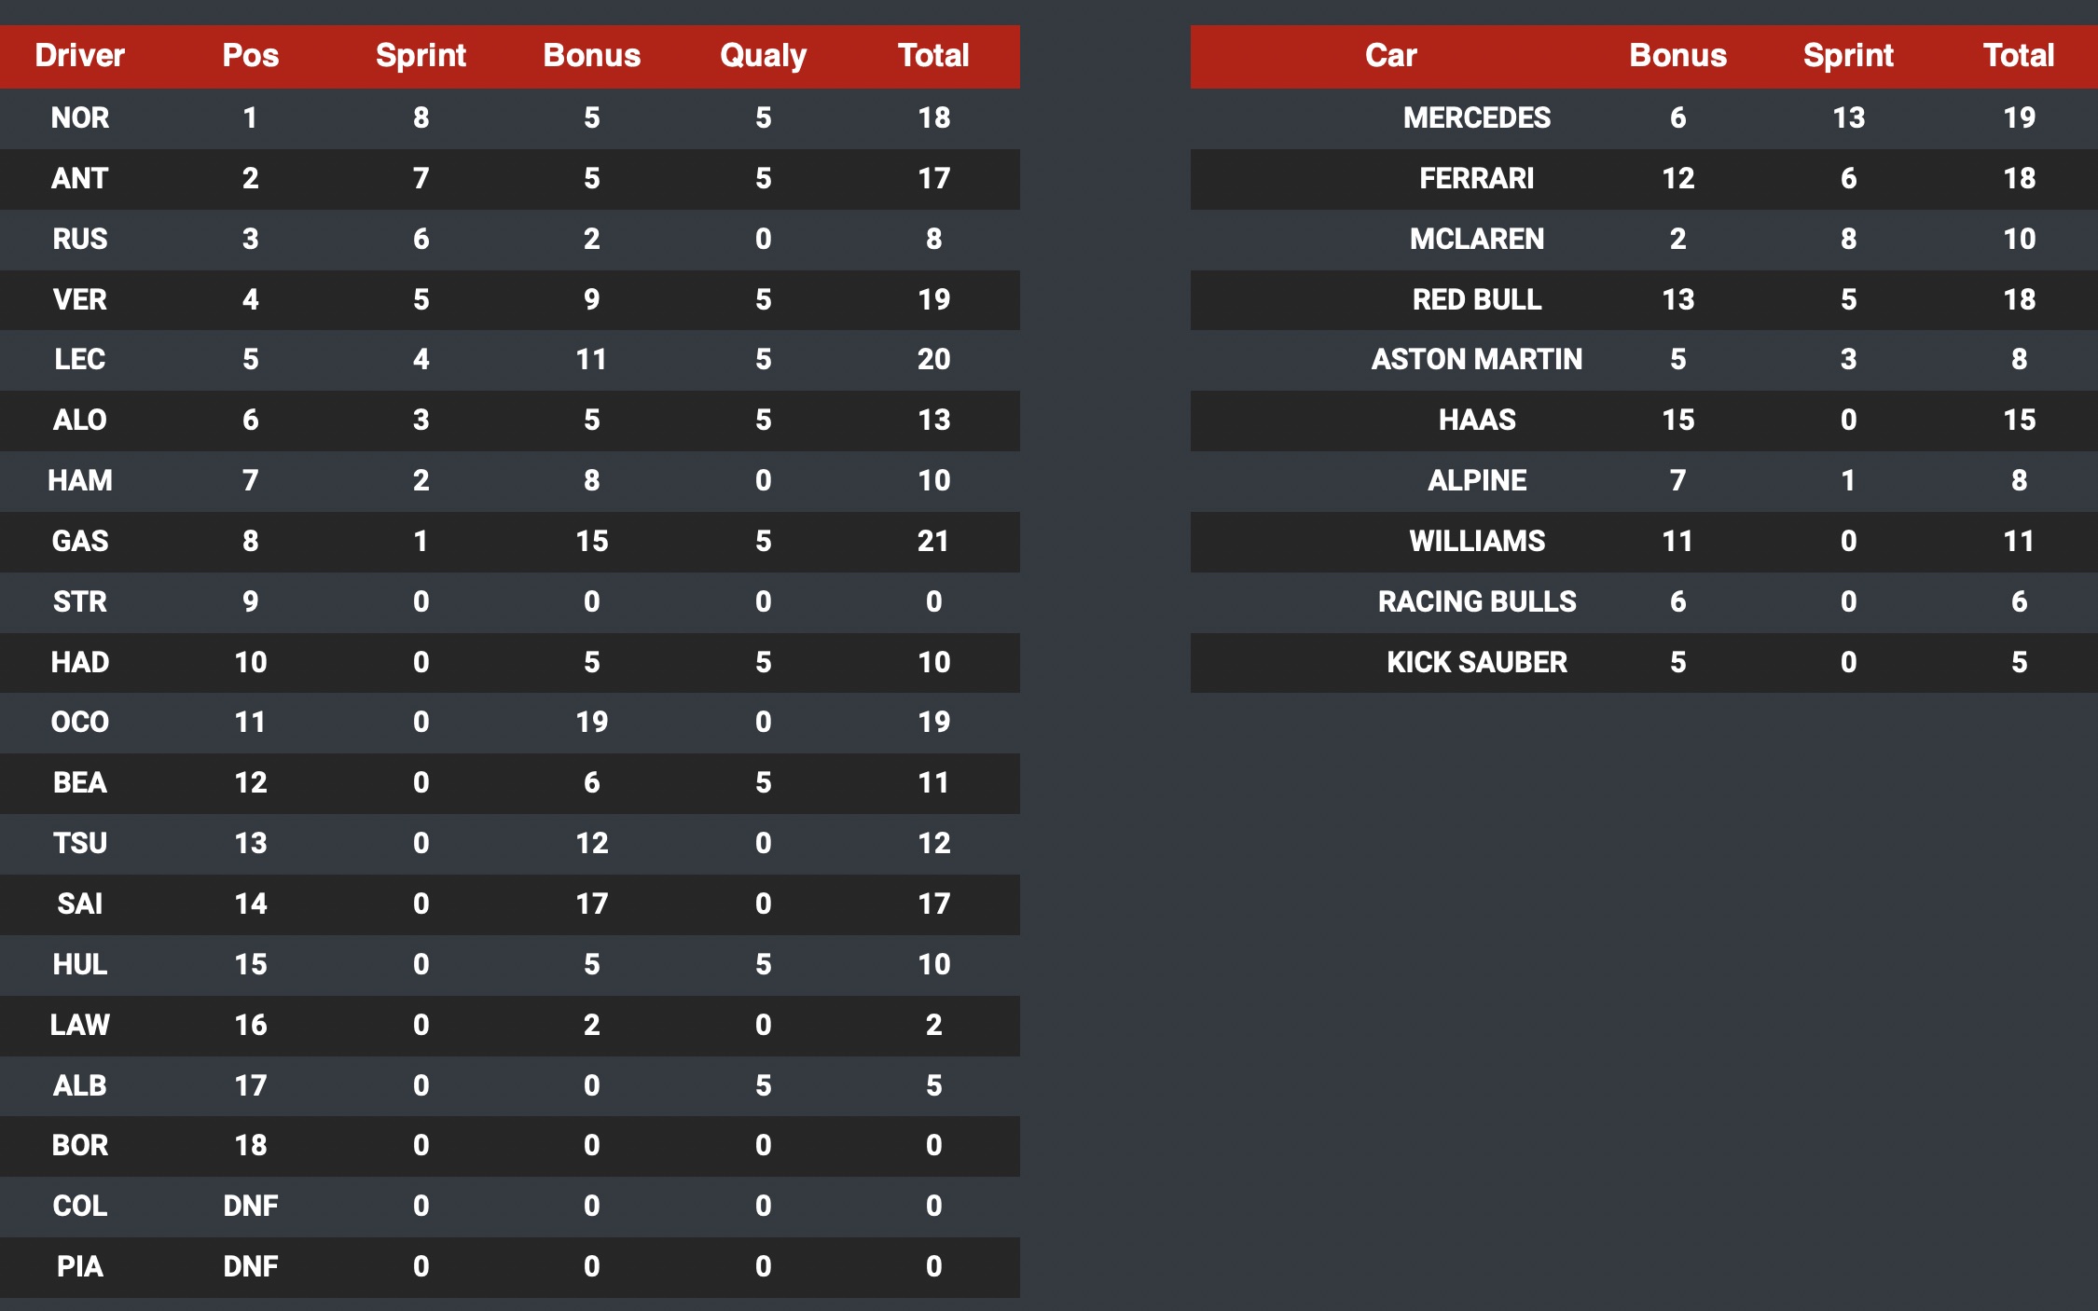Click the Pos column header
This screenshot has height=1311, width=2098.
[250, 56]
